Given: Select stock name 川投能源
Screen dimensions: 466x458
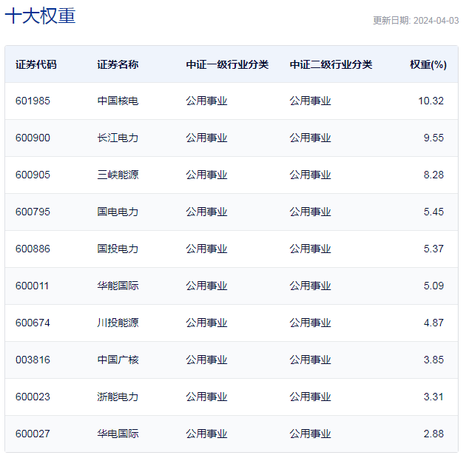Looking at the screenshot, I should pos(118,323).
